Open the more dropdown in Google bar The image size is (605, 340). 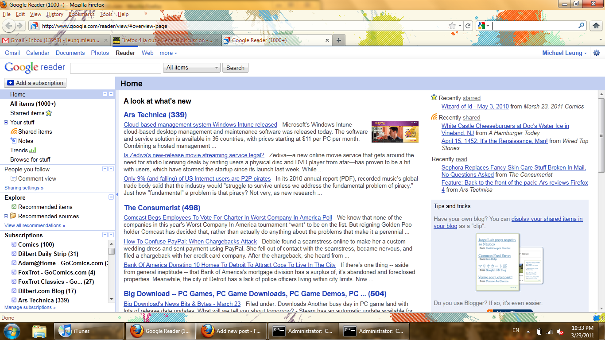168,53
